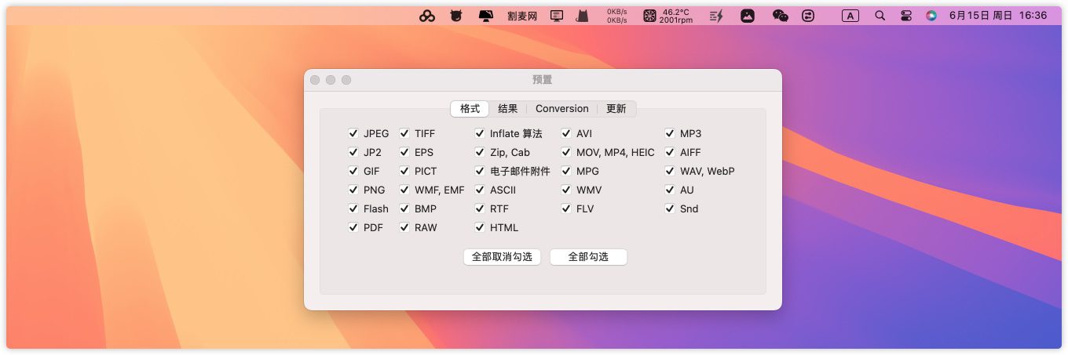Screen dimensions: 1068x355
Task: Uncheck the AVI checkbox
Action: point(566,133)
